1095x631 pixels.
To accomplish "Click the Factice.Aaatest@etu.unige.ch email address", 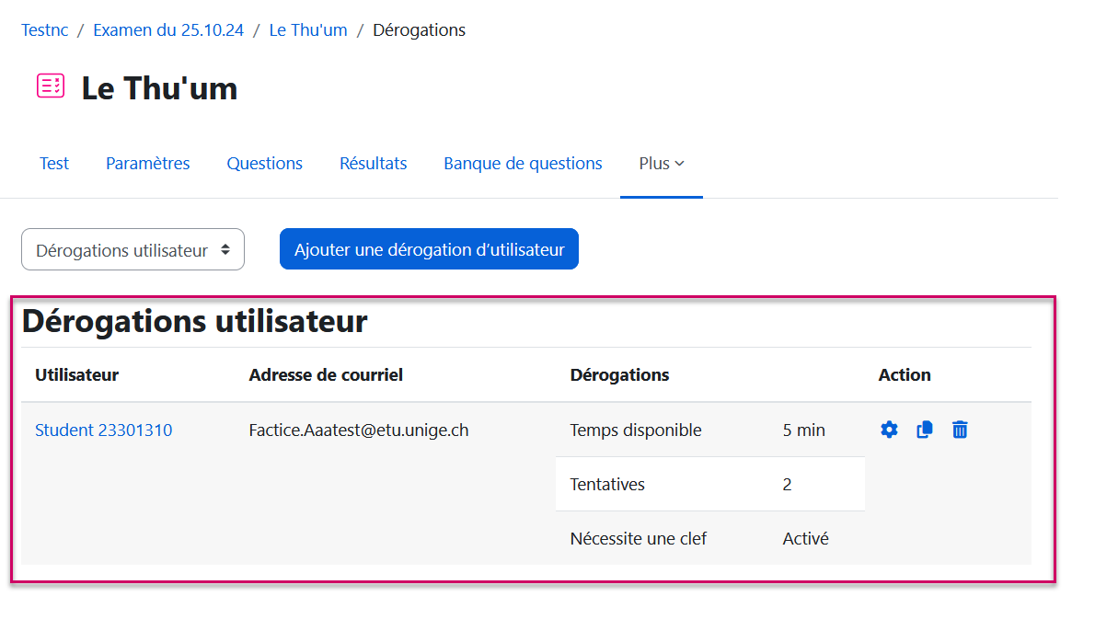I will (358, 430).
